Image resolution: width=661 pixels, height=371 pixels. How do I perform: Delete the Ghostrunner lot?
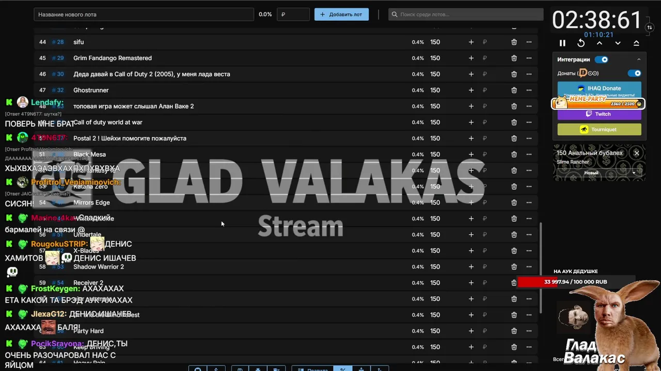coord(514,90)
